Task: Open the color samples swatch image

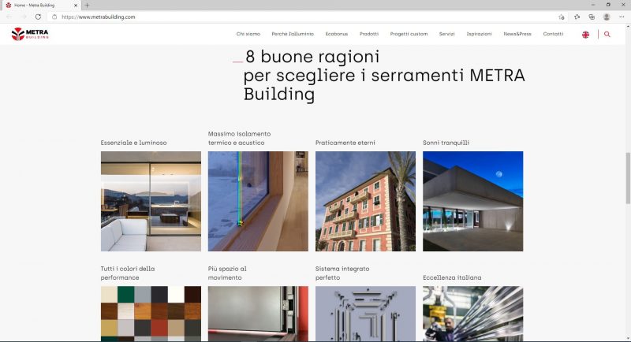Action: pyautogui.click(x=151, y=314)
